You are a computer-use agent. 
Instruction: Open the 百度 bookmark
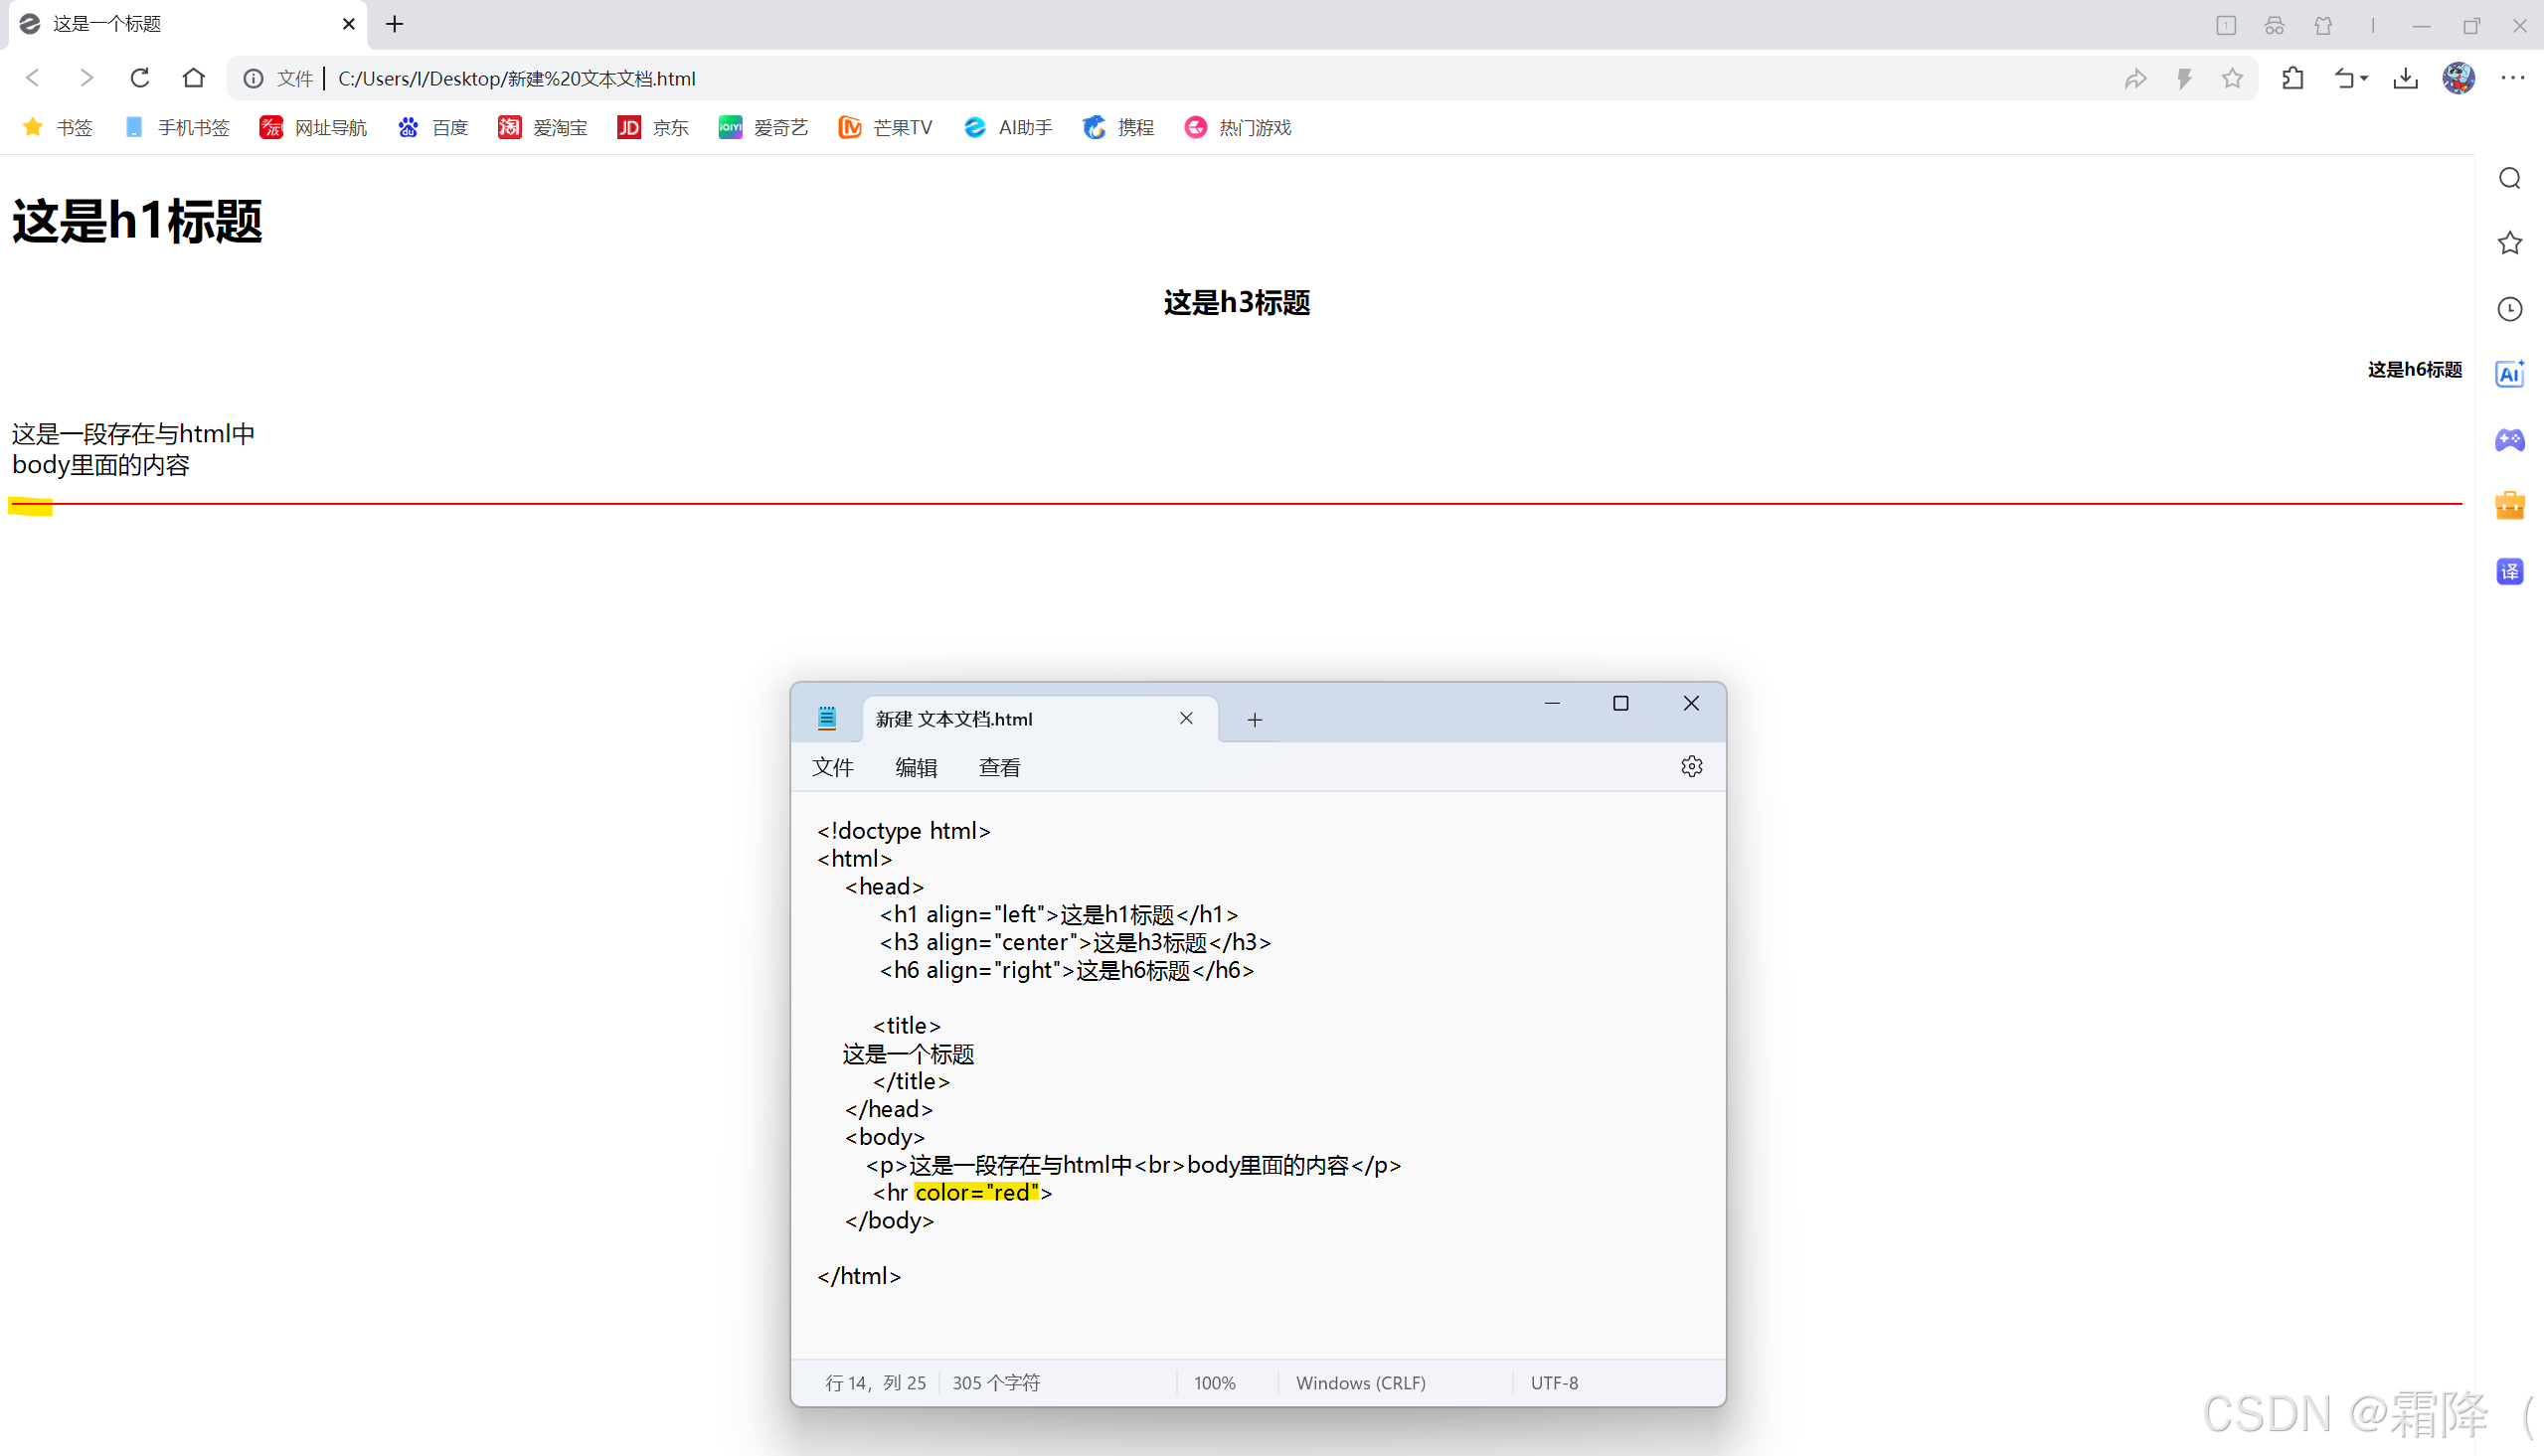(433, 127)
